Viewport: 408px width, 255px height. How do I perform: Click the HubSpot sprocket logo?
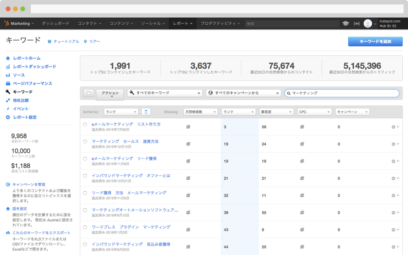coord(7,24)
